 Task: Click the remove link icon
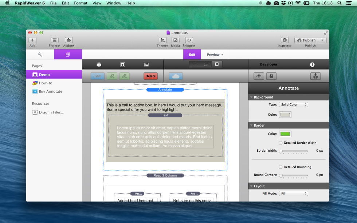tap(124, 76)
